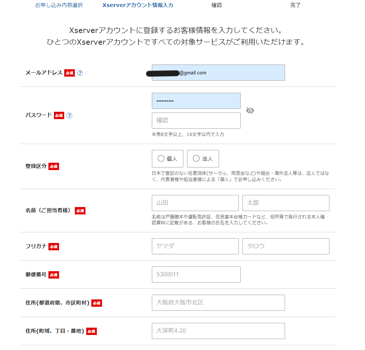Click the パスワード label text
Viewport: 365px width, 350px height.
[39, 115]
